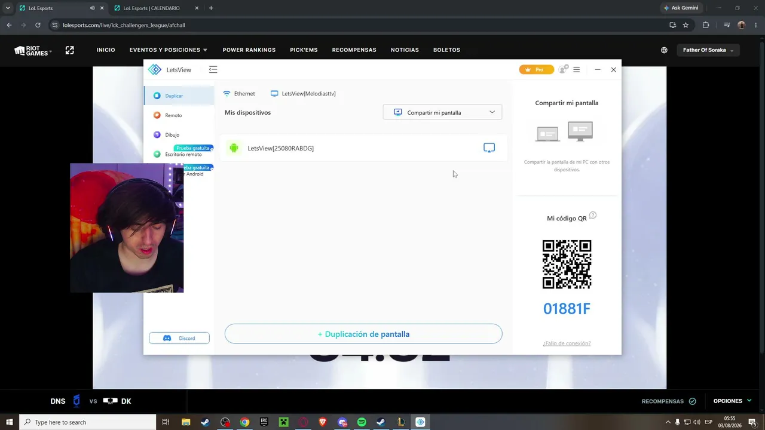This screenshot has height=430, width=765.
Task: Open Epic Games Launcher from the taskbar
Action: [x=264, y=422]
